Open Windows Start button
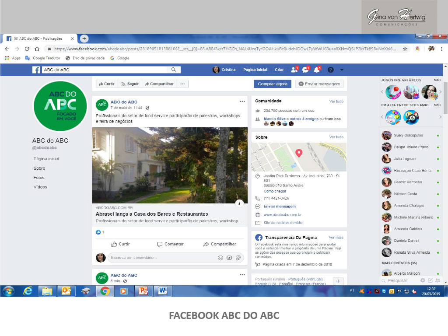Image resolution: width=448 pixels, height=336 pixels. pyautogui.click(x=9, y=291)
